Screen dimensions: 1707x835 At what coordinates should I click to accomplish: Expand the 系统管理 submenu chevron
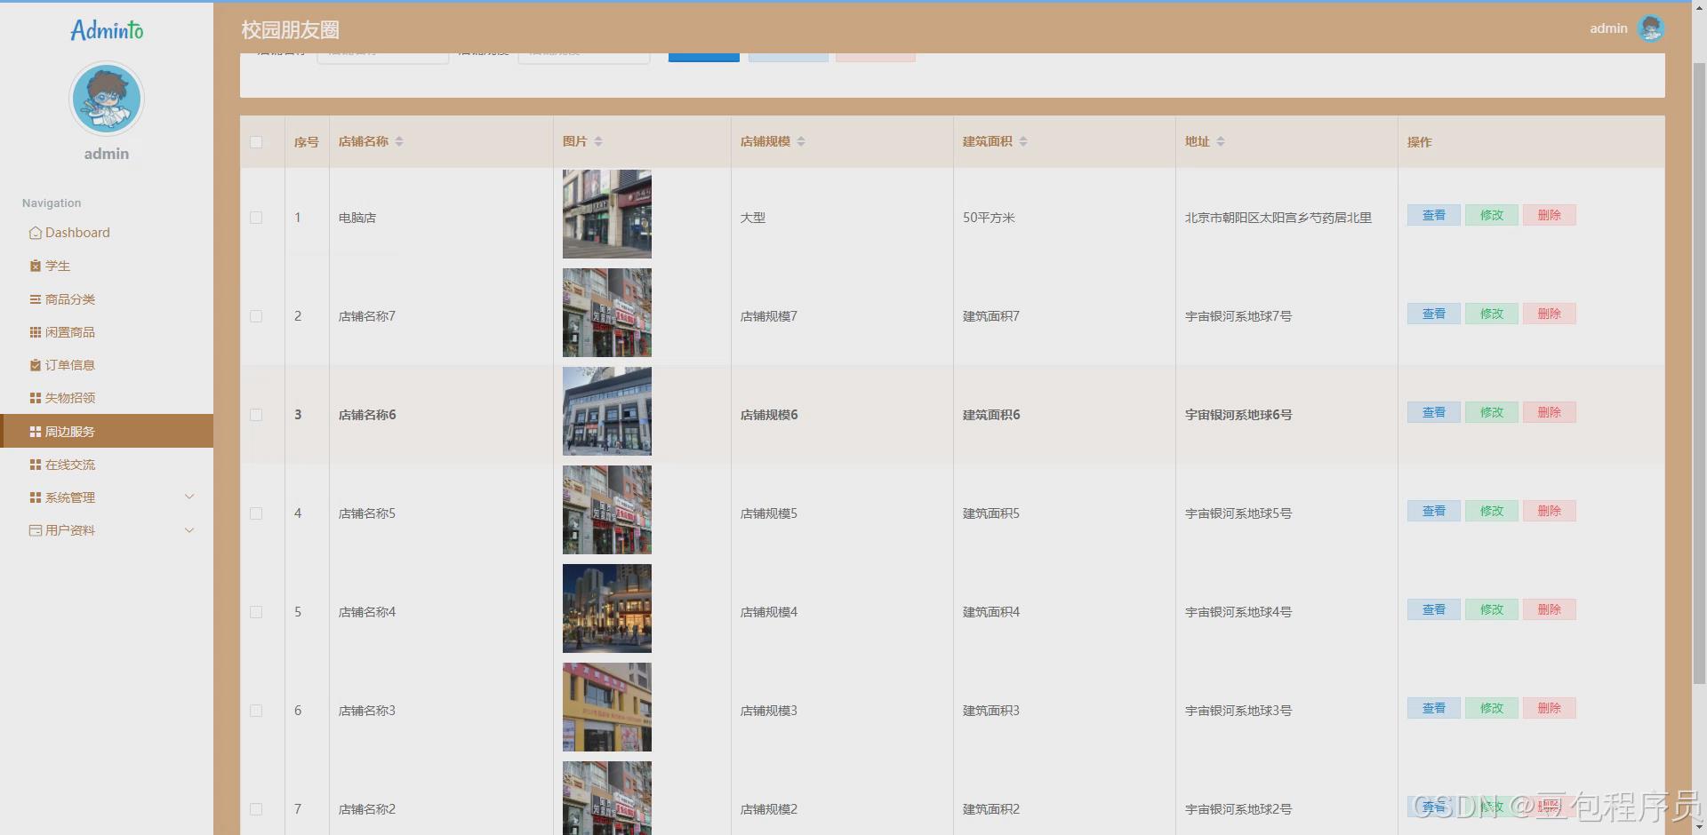pos(189,497)
